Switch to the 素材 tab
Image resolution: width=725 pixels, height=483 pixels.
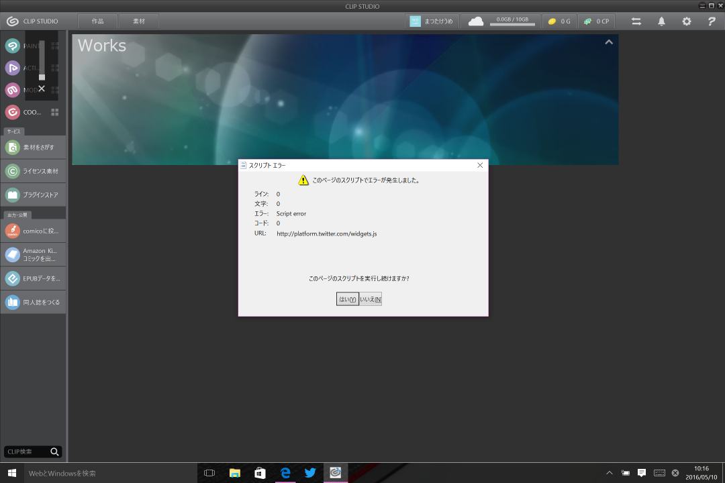tap(138, 21)
